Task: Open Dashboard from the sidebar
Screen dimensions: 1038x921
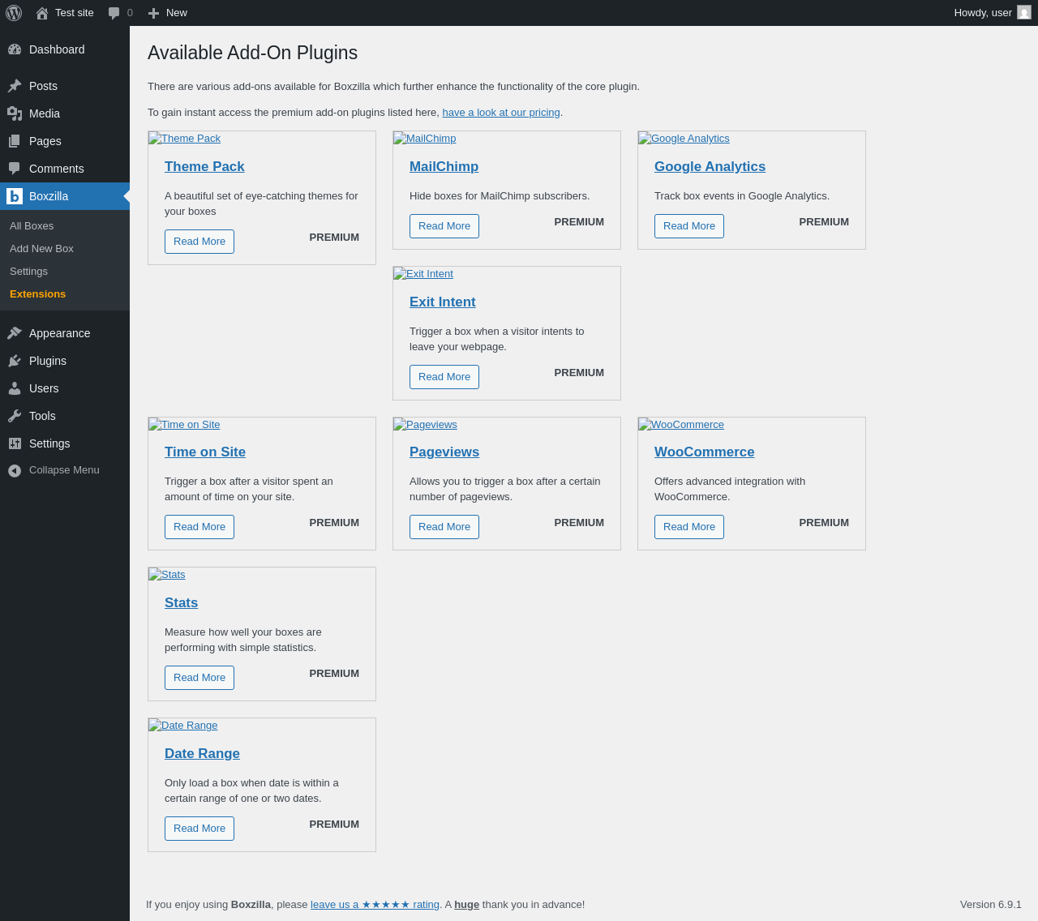Action: tap(57, 49)
